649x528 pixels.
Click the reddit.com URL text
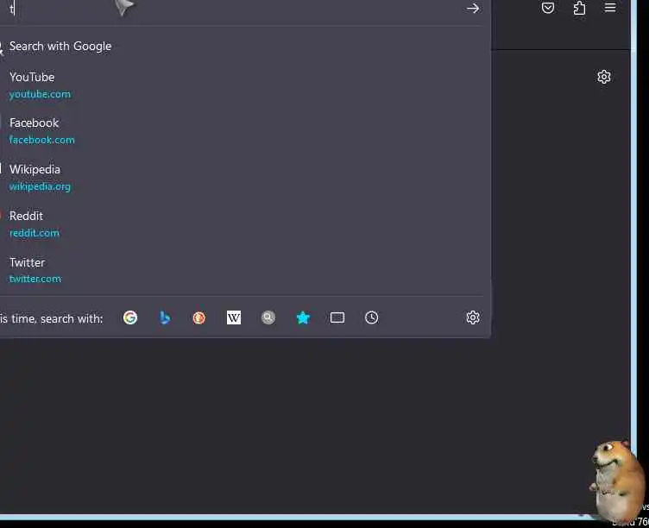(x=35, y=233)
